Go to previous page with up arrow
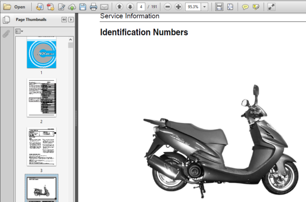This screenshot has height=202, width=306. (119, 7)
